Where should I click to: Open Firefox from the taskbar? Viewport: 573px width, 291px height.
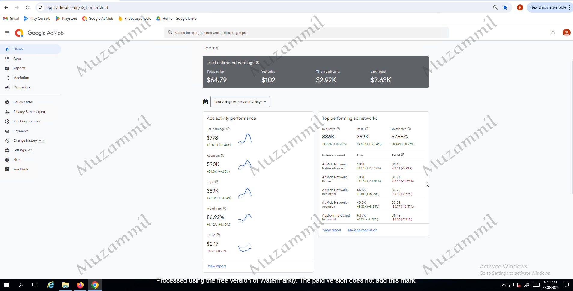pos(80,285)
